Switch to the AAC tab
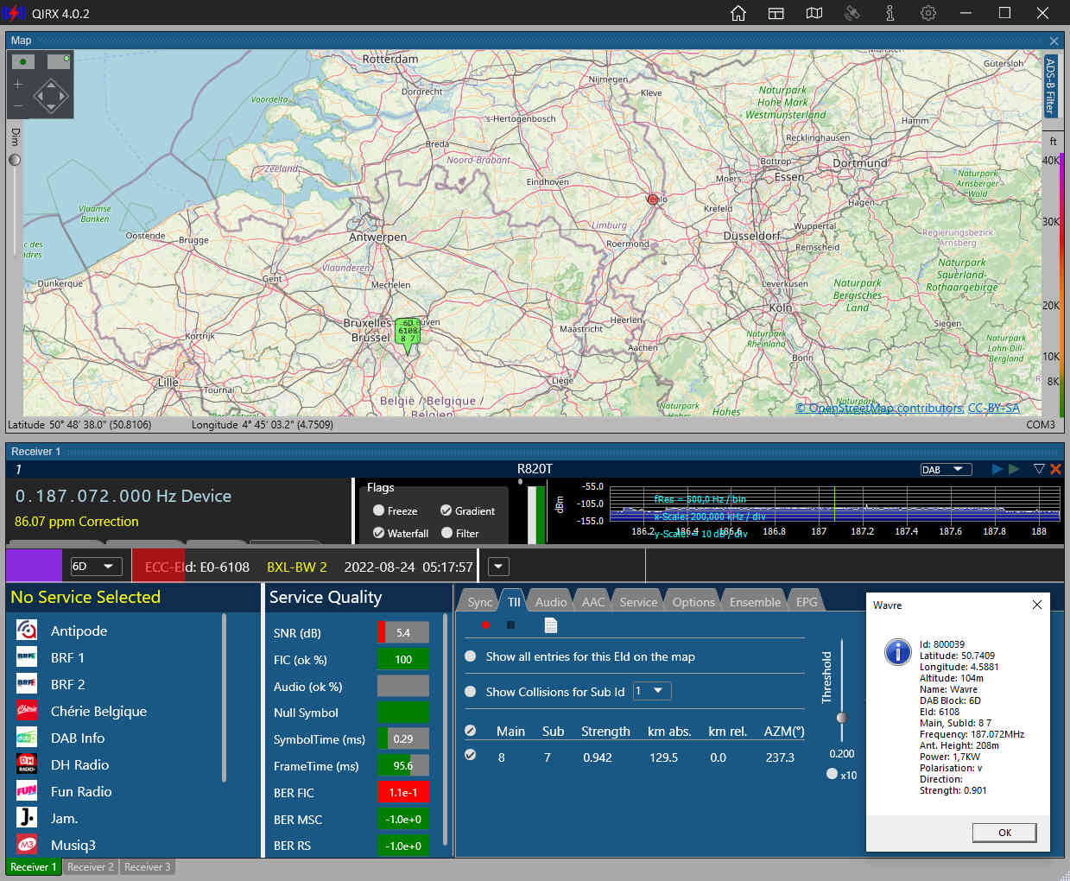1070x881 pixels. coord(593,602)
